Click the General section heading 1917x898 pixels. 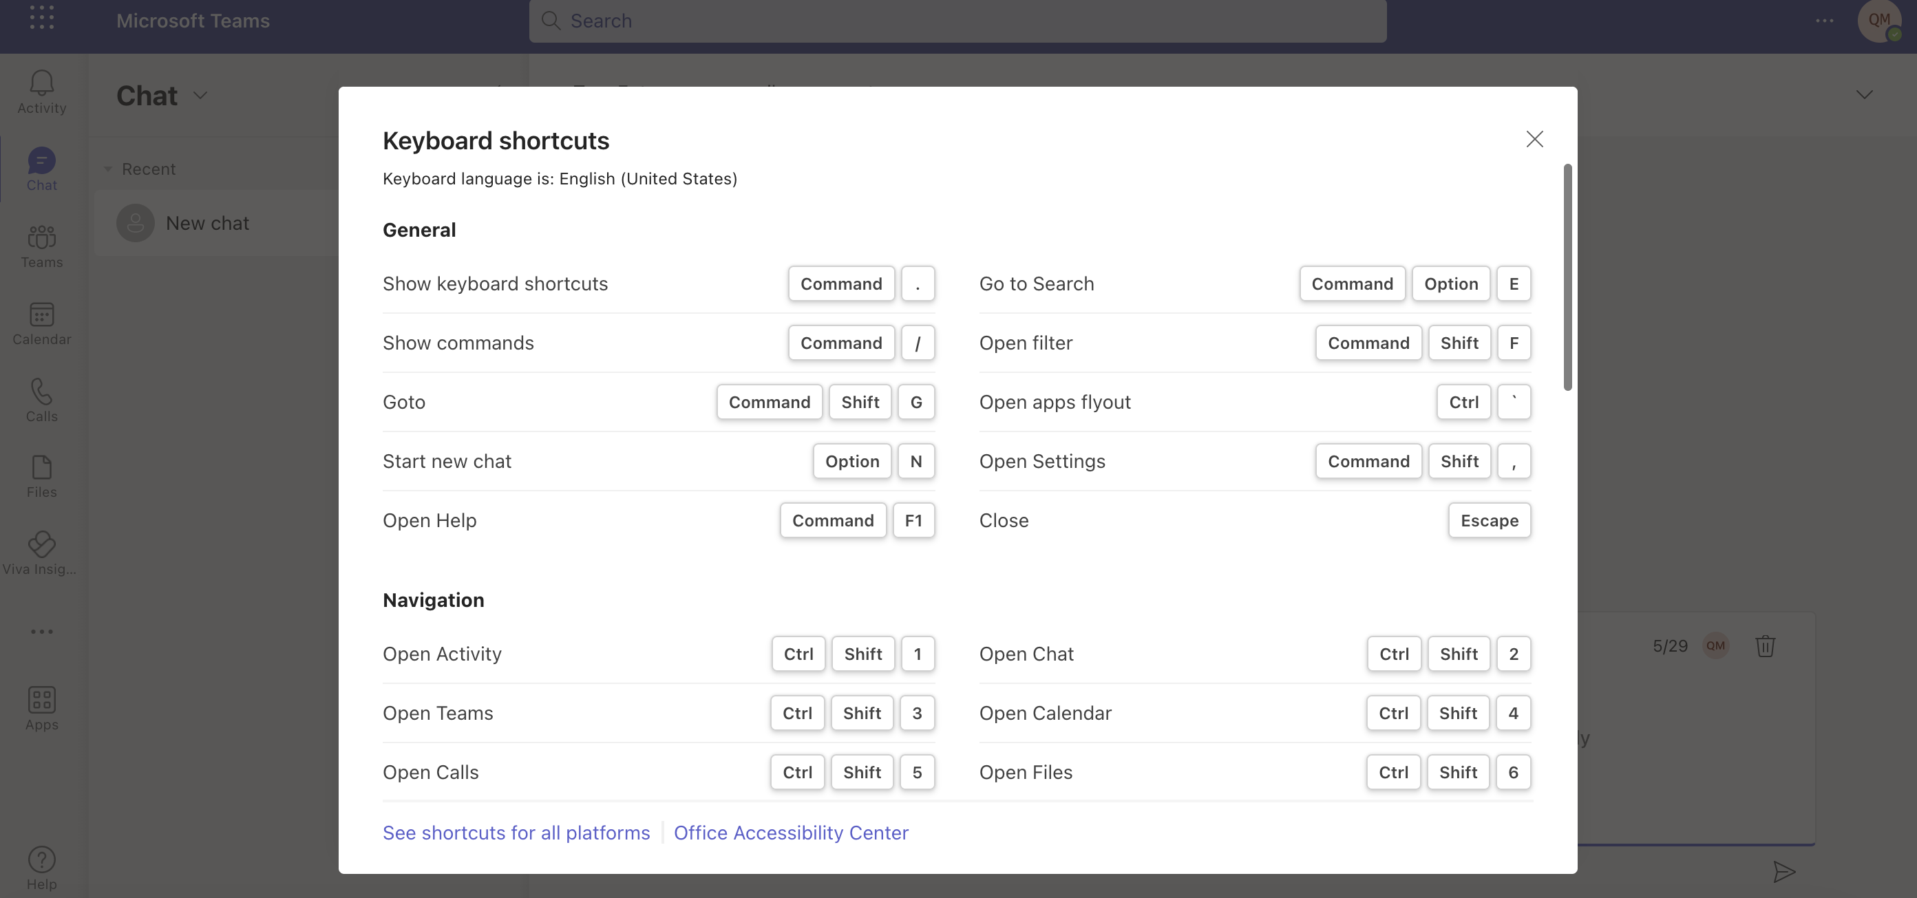[419, 230]
